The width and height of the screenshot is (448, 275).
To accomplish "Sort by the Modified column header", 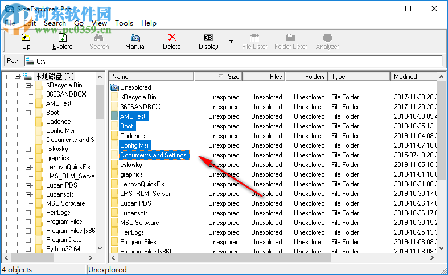I will [x=413, y=77].
